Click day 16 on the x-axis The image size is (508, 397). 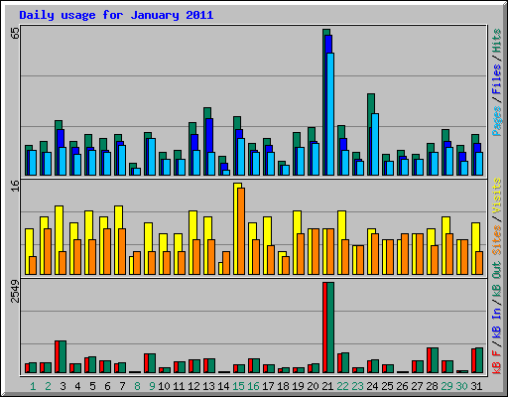coord(253,386)
